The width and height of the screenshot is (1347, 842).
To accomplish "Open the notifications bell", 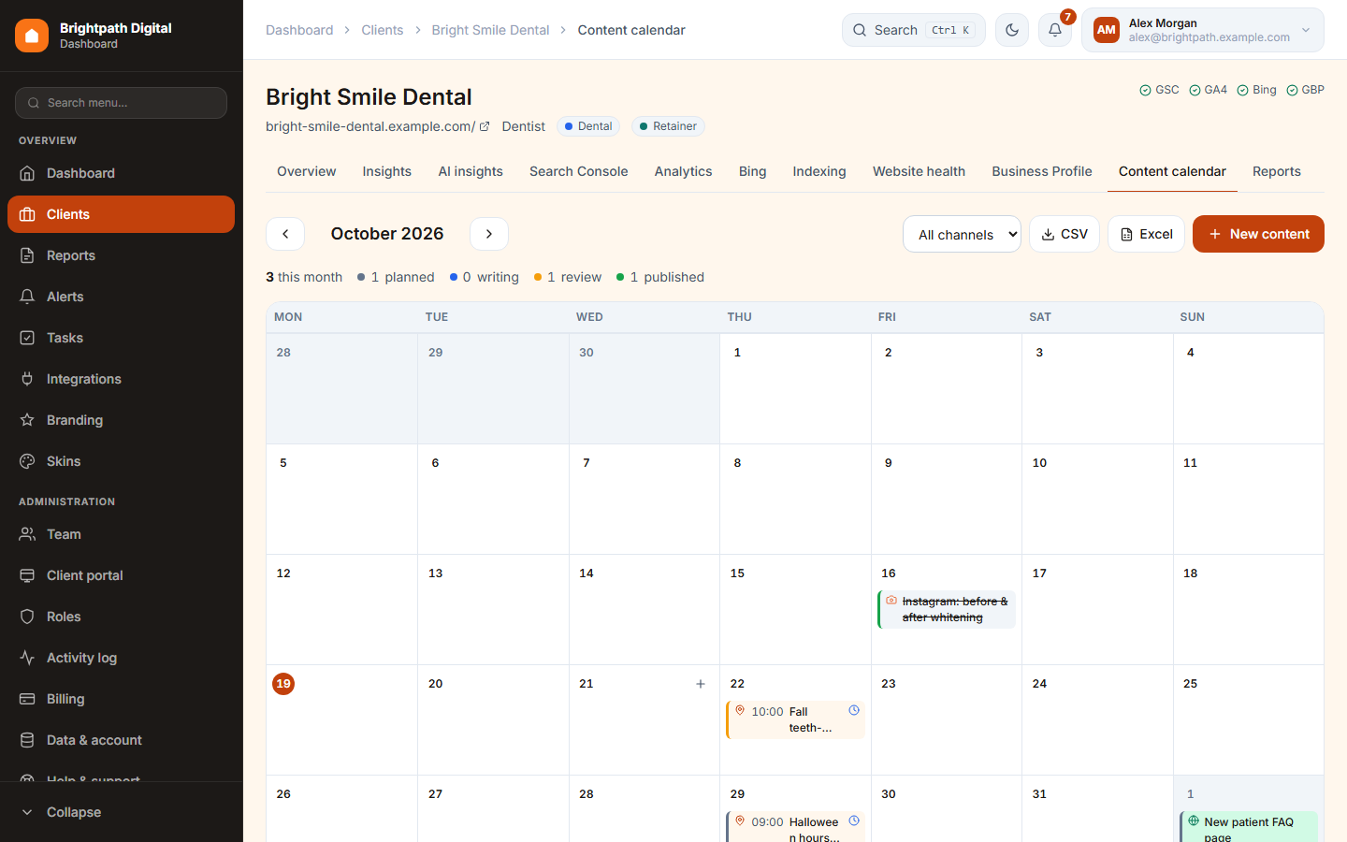I will (1055, 30).
